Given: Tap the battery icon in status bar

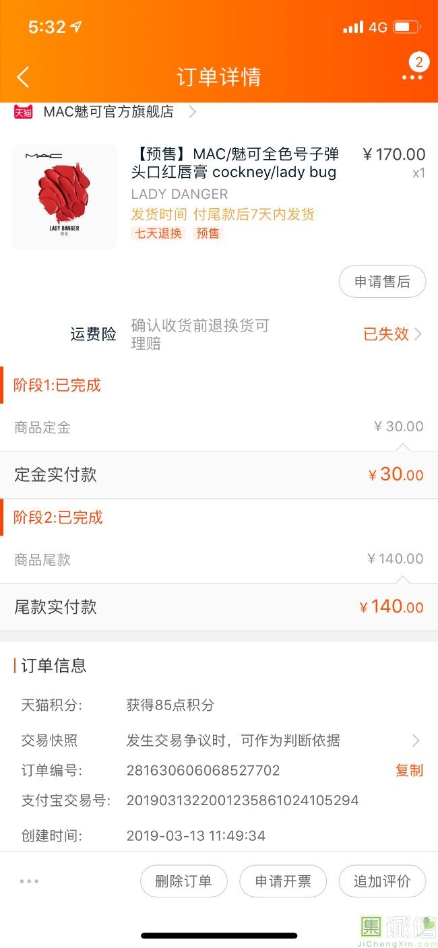Looking at the screenshot, I should pos(406,28).
